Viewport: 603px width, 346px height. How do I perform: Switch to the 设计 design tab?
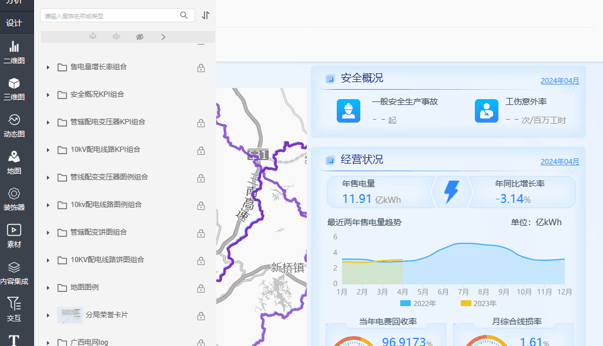click(14, 23)
